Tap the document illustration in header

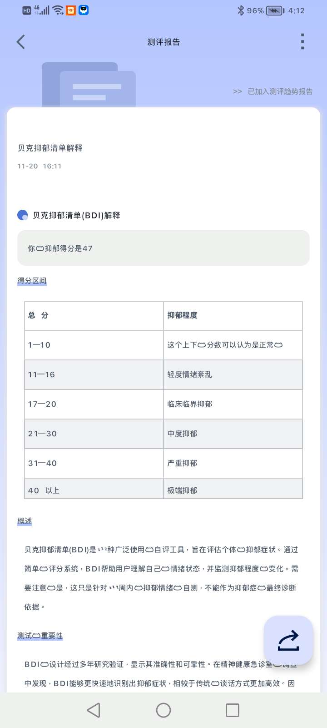pyautogui.click(x=89, y=85)
